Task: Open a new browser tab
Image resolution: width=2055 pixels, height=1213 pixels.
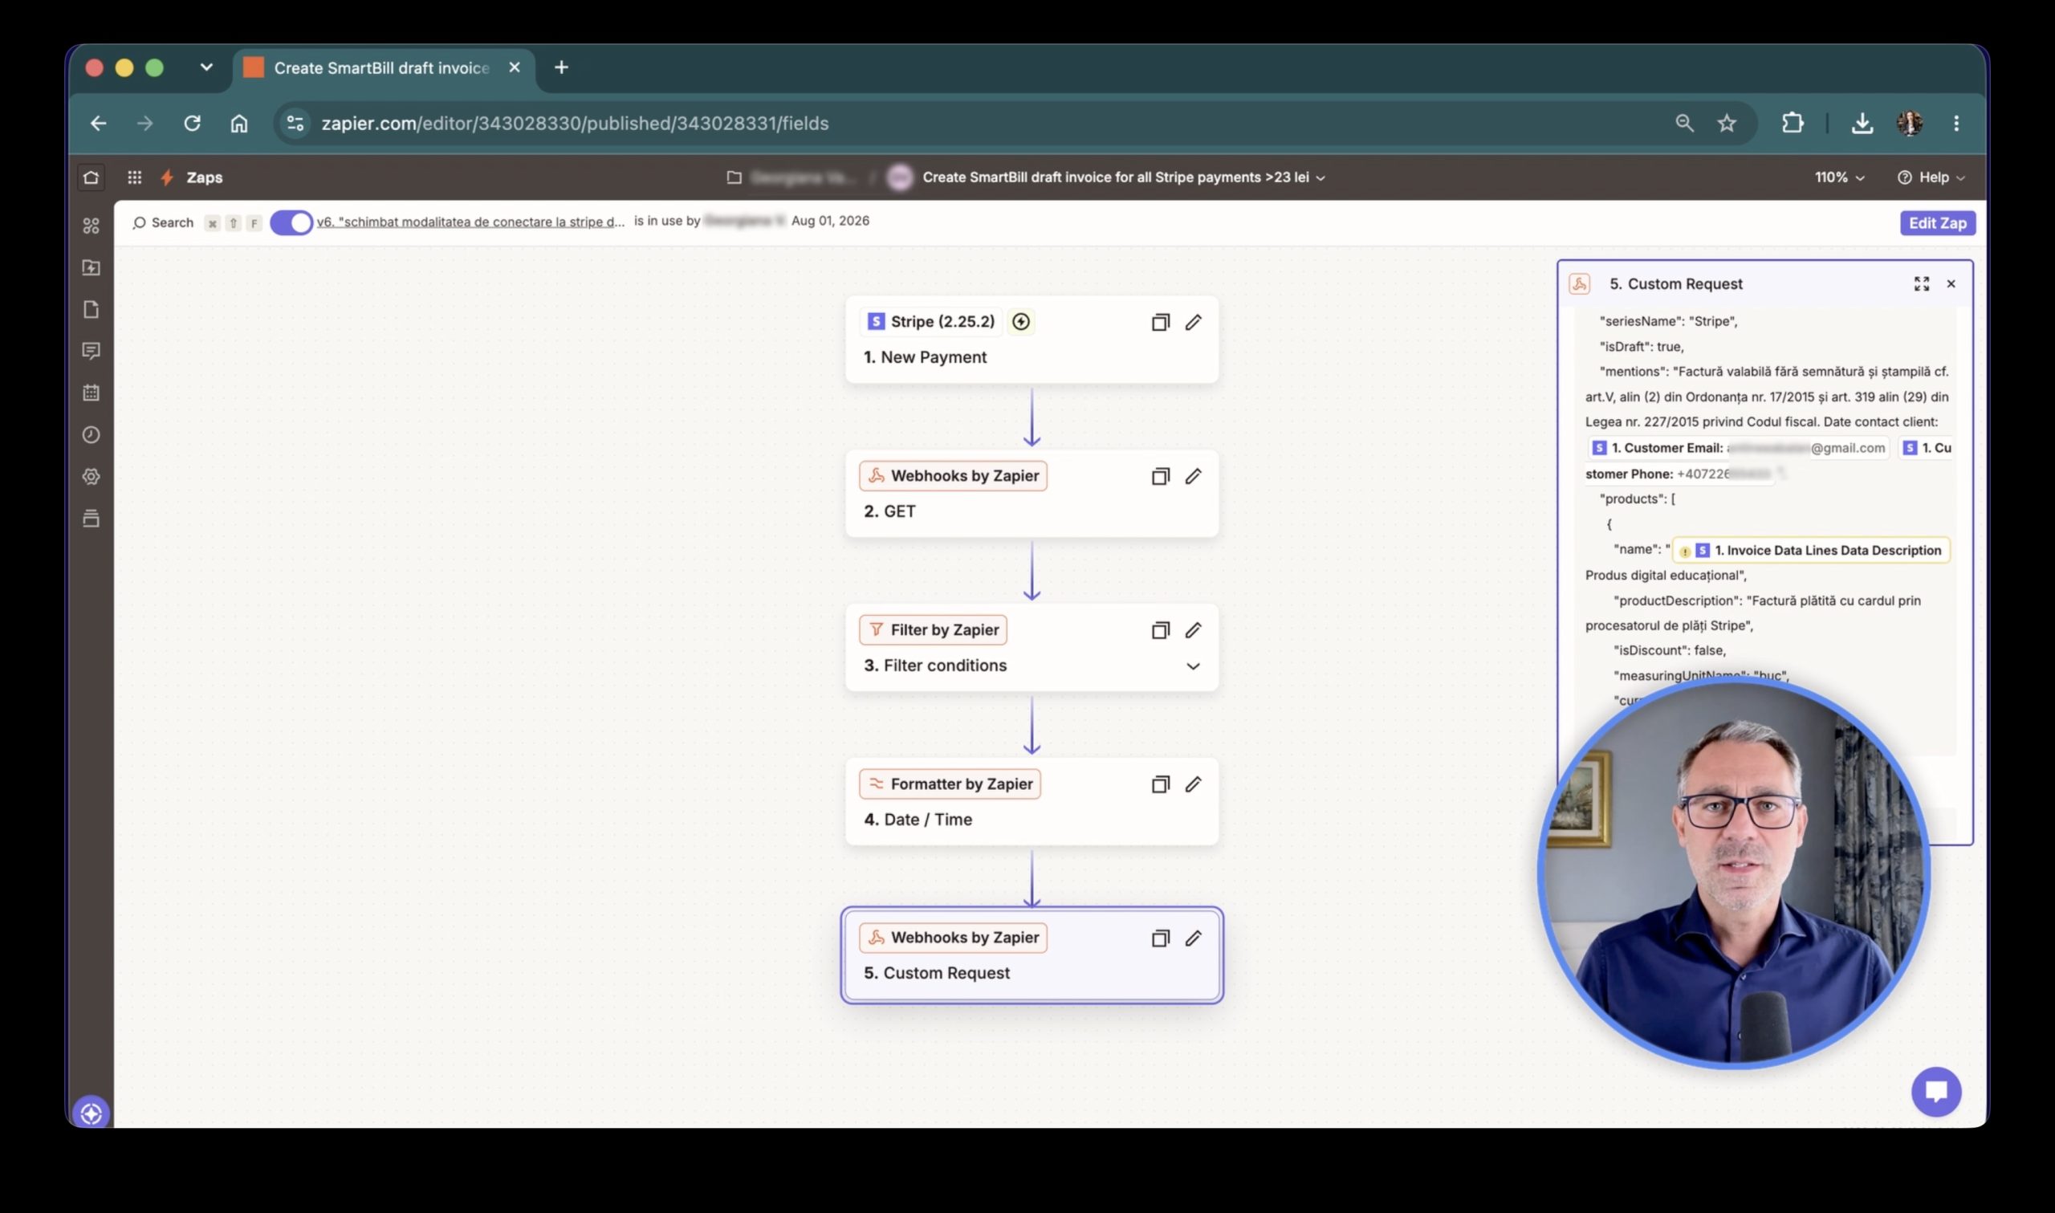Action: tap(561, 68)
